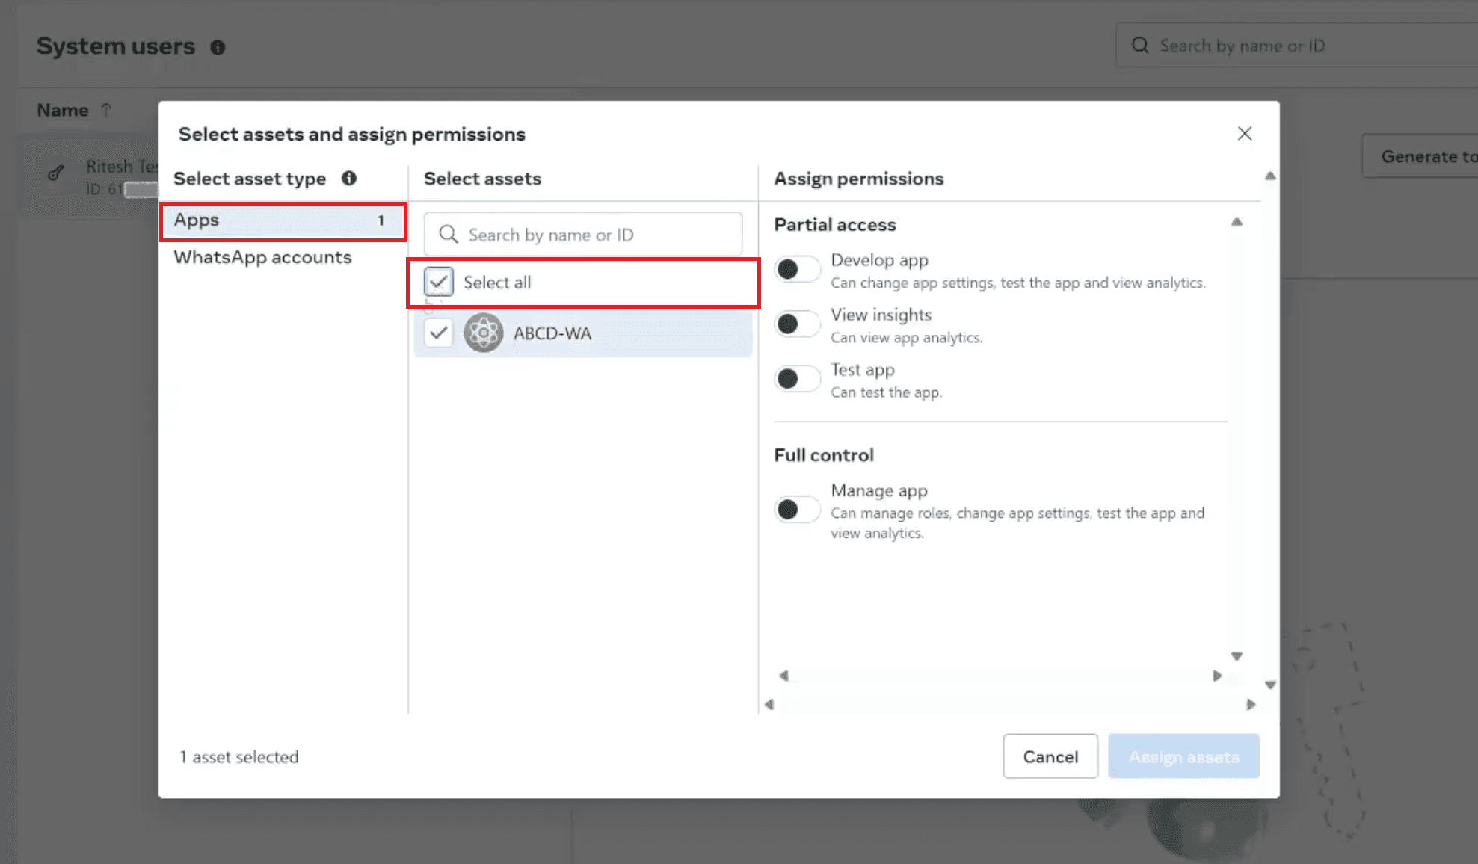The width and height of the screenshot is (1478, 864).
Task: Enable Manage app full control toggle
Action: pos(796,510)
